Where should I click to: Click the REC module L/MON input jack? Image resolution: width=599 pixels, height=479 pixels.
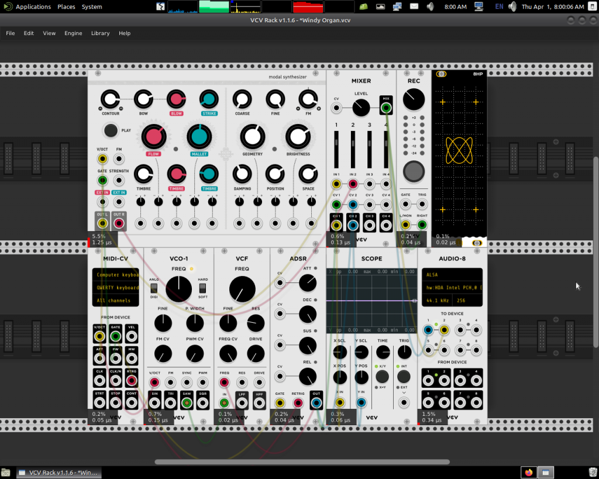point(405,225)
